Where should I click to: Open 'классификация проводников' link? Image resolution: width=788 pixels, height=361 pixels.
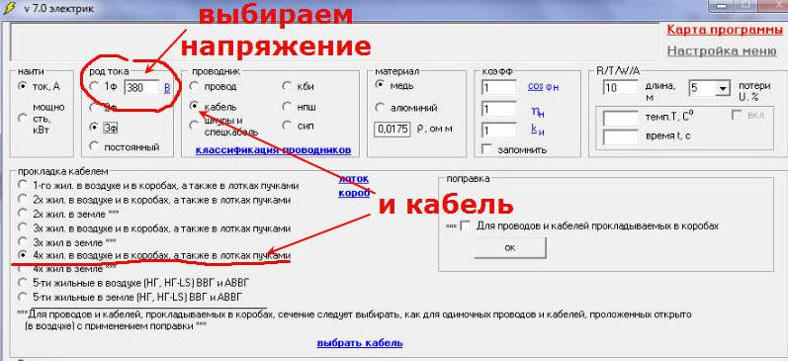(273, 149)
